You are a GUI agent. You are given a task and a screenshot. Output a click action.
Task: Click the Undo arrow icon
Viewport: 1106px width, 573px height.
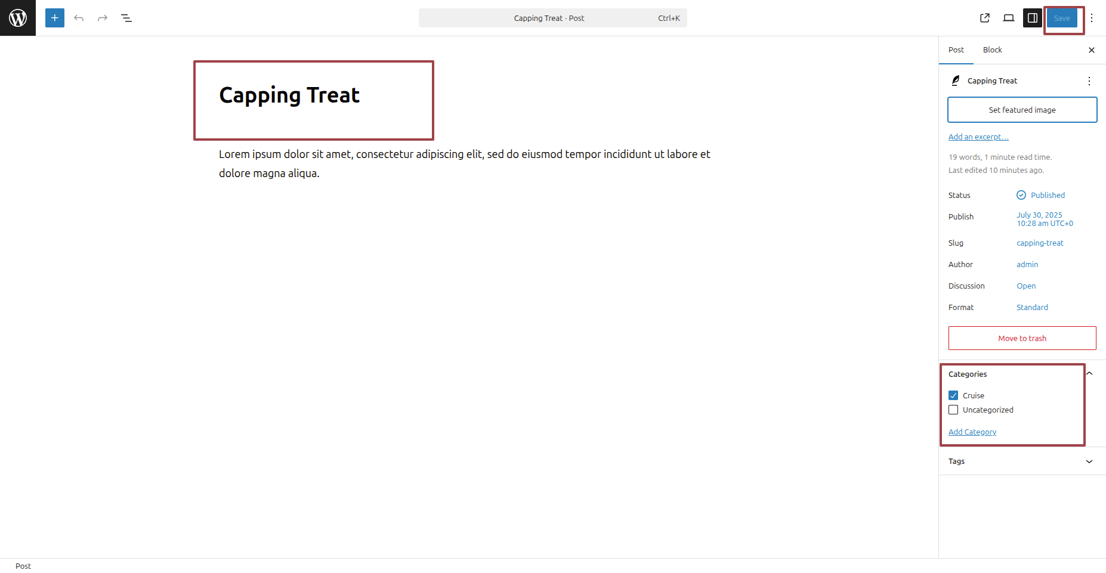[x=79, y=18]
